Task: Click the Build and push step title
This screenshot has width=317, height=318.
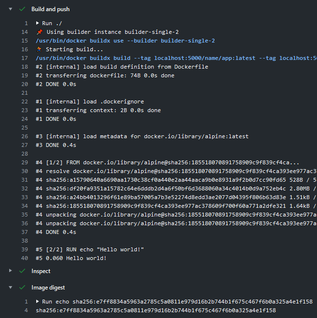Action: click(x=50, y=9)
